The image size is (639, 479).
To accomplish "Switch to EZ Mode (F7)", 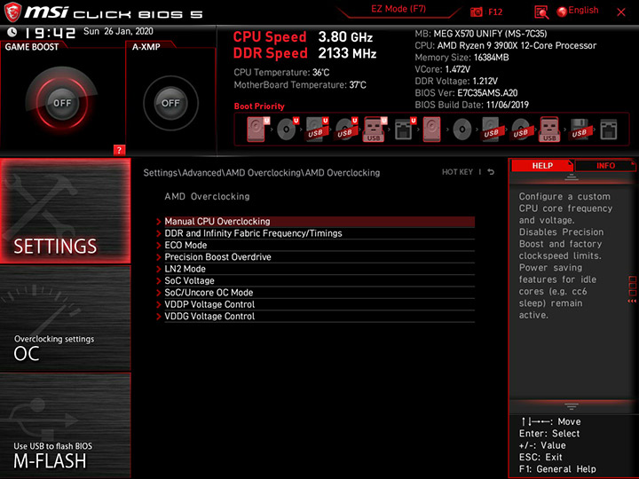I will pyautogui.click(x=398, y=9).
